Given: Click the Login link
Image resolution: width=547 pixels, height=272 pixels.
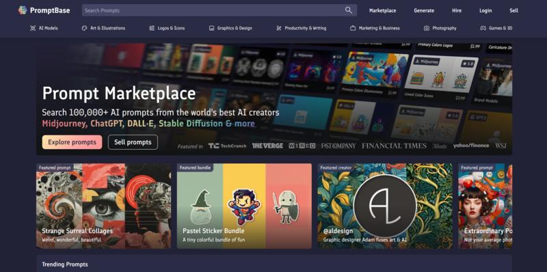Looking at the screenshot, I should click(485, 10).
